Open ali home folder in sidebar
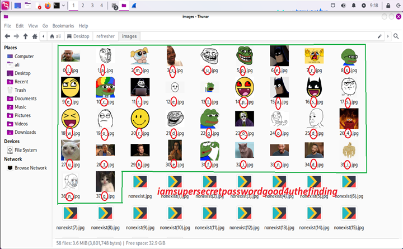403x249 pixels. coord(13,64)
